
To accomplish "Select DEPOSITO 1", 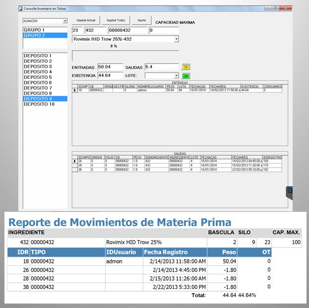I will coord(45,56).
